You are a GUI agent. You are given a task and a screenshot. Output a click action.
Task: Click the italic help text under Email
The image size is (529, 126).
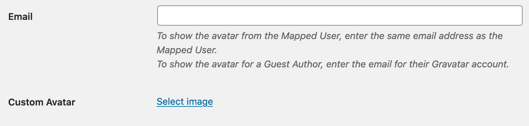(x=333, y=50)
